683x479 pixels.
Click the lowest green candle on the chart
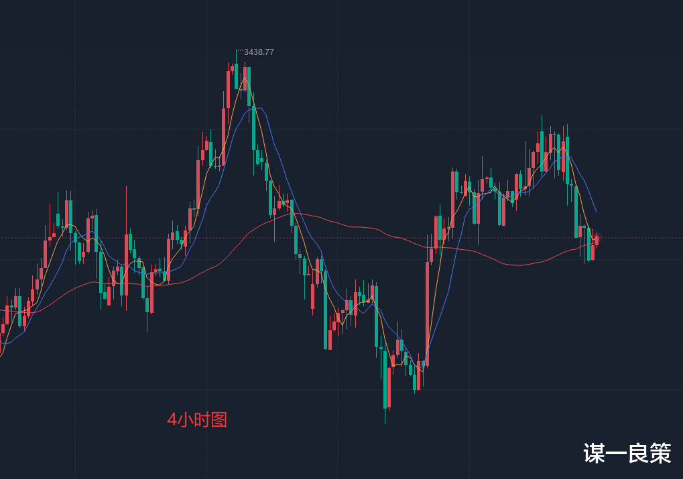point(385,383)
